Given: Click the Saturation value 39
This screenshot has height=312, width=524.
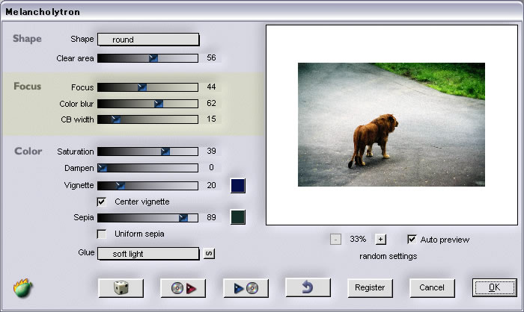Looking at the screenshot, I should [x=211, y=151].
